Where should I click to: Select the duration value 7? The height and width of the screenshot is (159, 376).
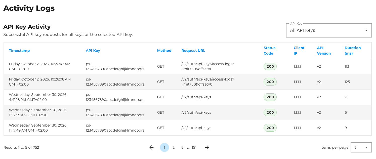346,97
